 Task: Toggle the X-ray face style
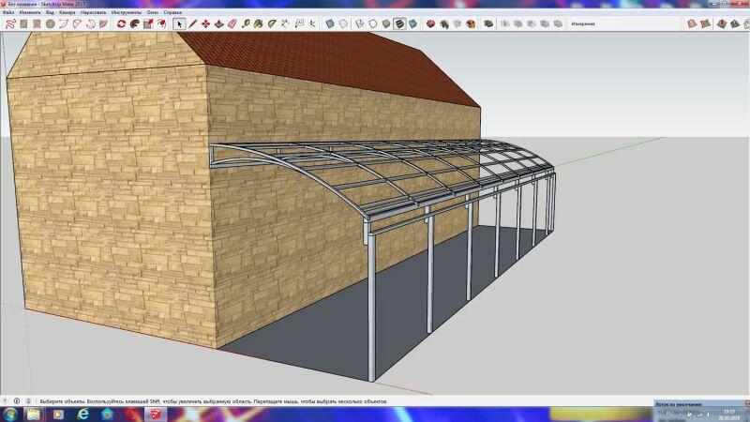pos(331,23)
